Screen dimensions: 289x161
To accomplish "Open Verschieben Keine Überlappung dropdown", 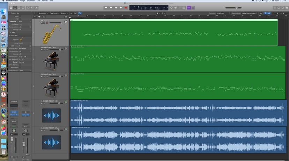I will click(250, 13).
